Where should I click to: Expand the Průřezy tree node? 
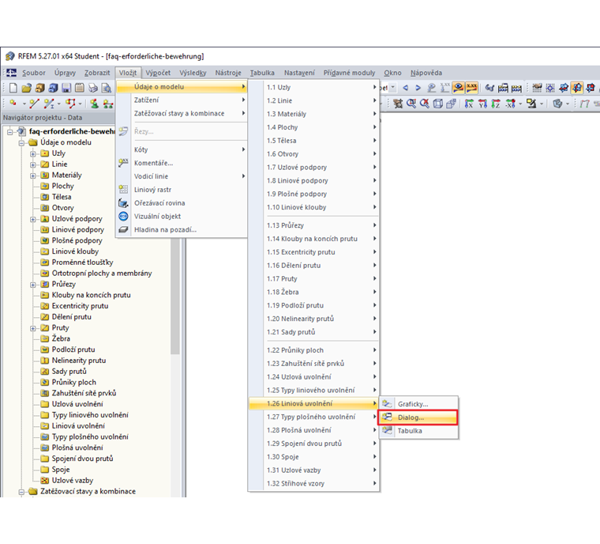click(x=33, y=285)
